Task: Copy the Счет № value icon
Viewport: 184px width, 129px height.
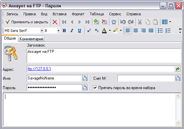Action: 178,78
